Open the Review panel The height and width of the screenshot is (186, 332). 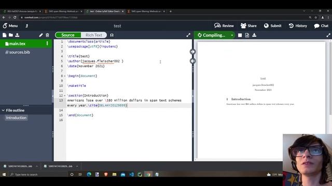[x=224, y=26]
